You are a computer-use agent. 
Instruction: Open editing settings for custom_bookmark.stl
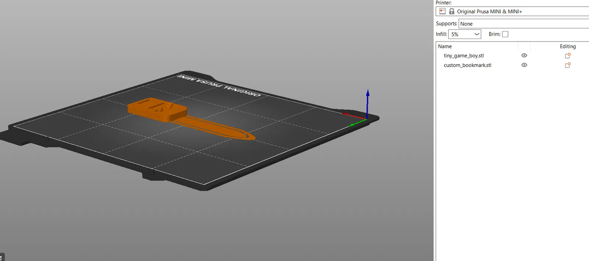(x=568, y=65)
